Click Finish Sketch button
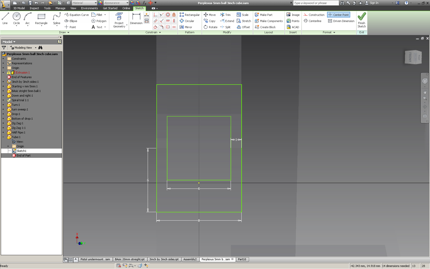Screen dimensions: 430x269 coord(362,20)
